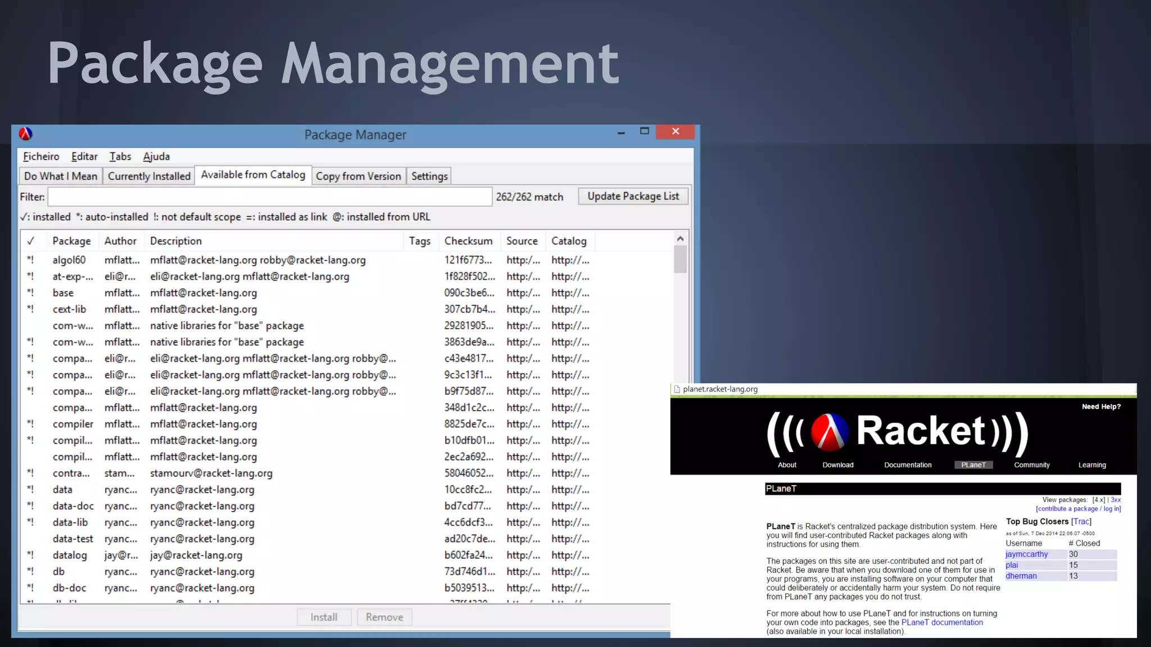
Task: Open the Tabs menu
Action: pos(120,157)
